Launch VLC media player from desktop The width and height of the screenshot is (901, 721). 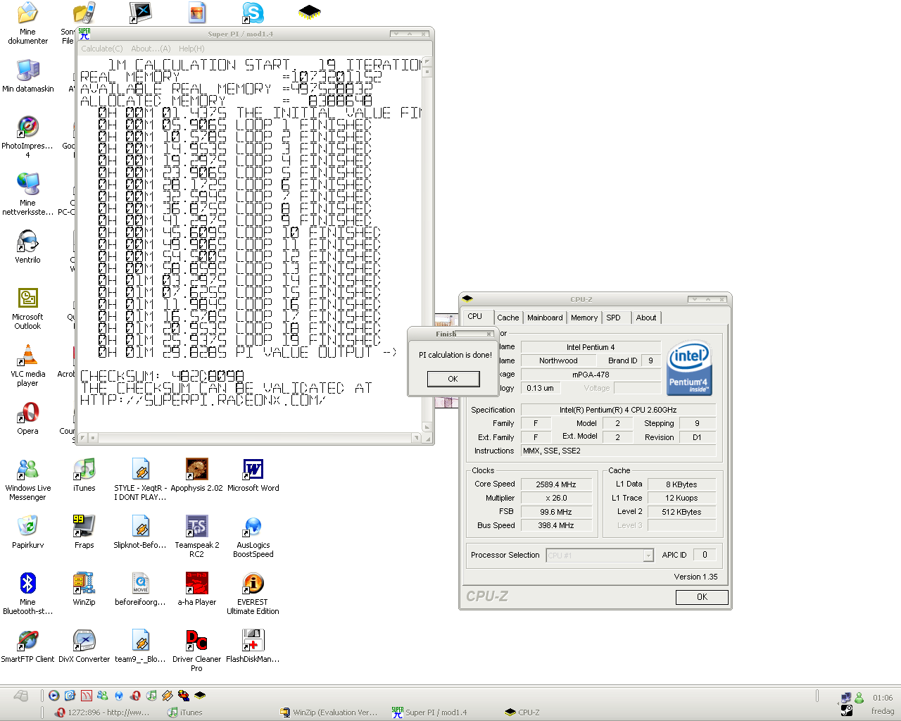coord(27,365)
